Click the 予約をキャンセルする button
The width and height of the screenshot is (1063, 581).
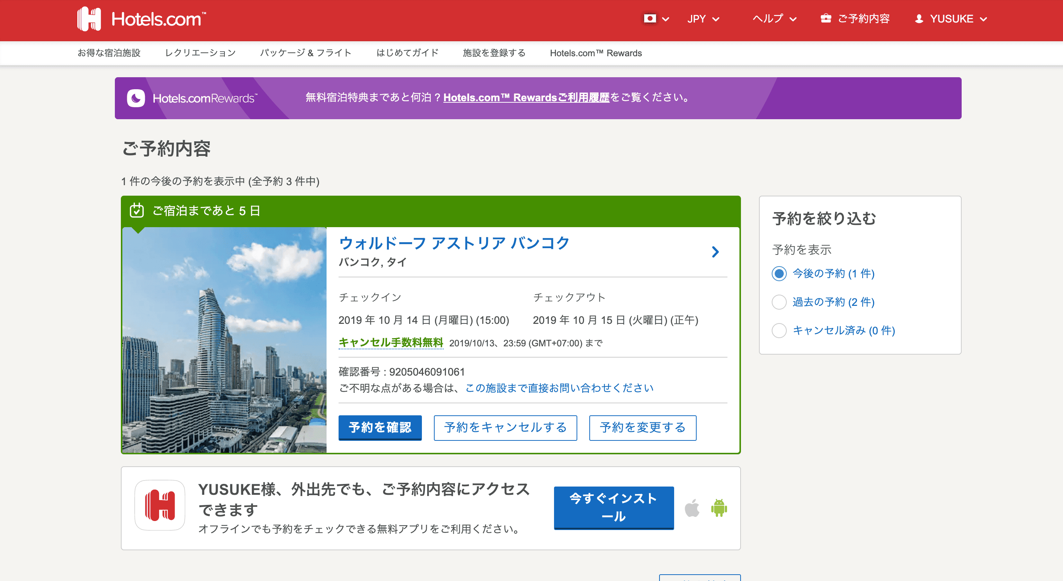click(505, 428)
